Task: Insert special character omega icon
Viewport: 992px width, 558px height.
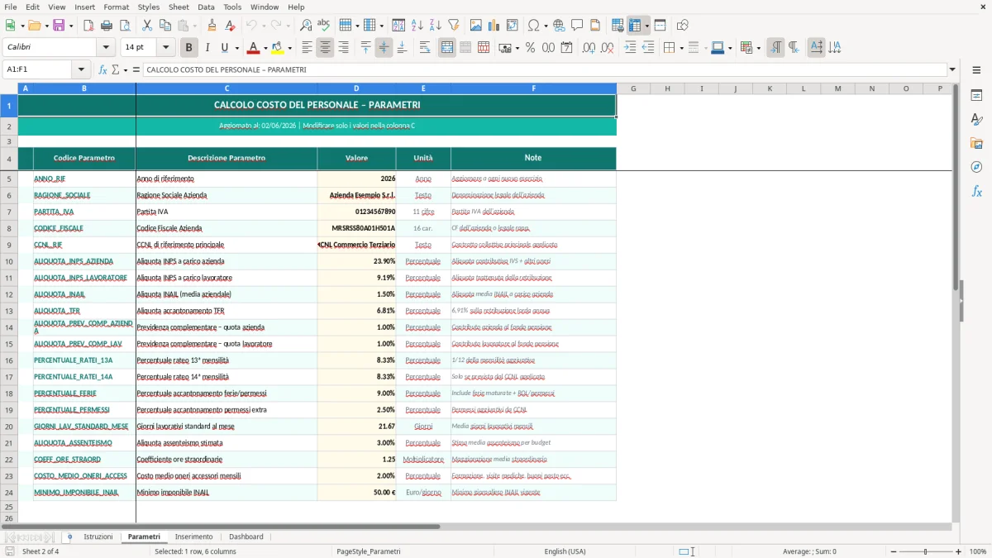Action: 533,26
